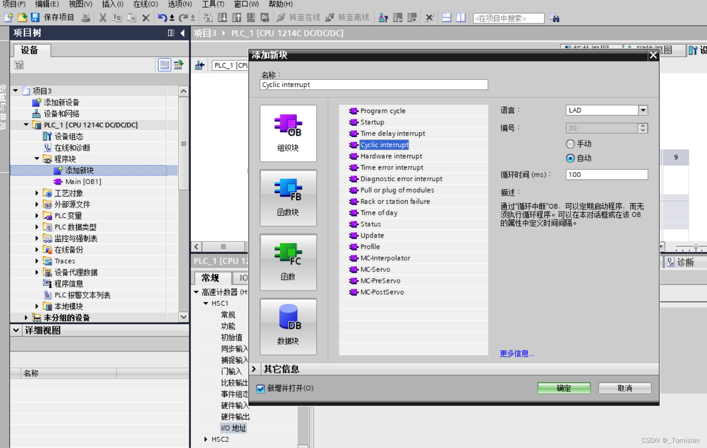Select Hardware interrupt in the OB list

click(x=391, y=156)
